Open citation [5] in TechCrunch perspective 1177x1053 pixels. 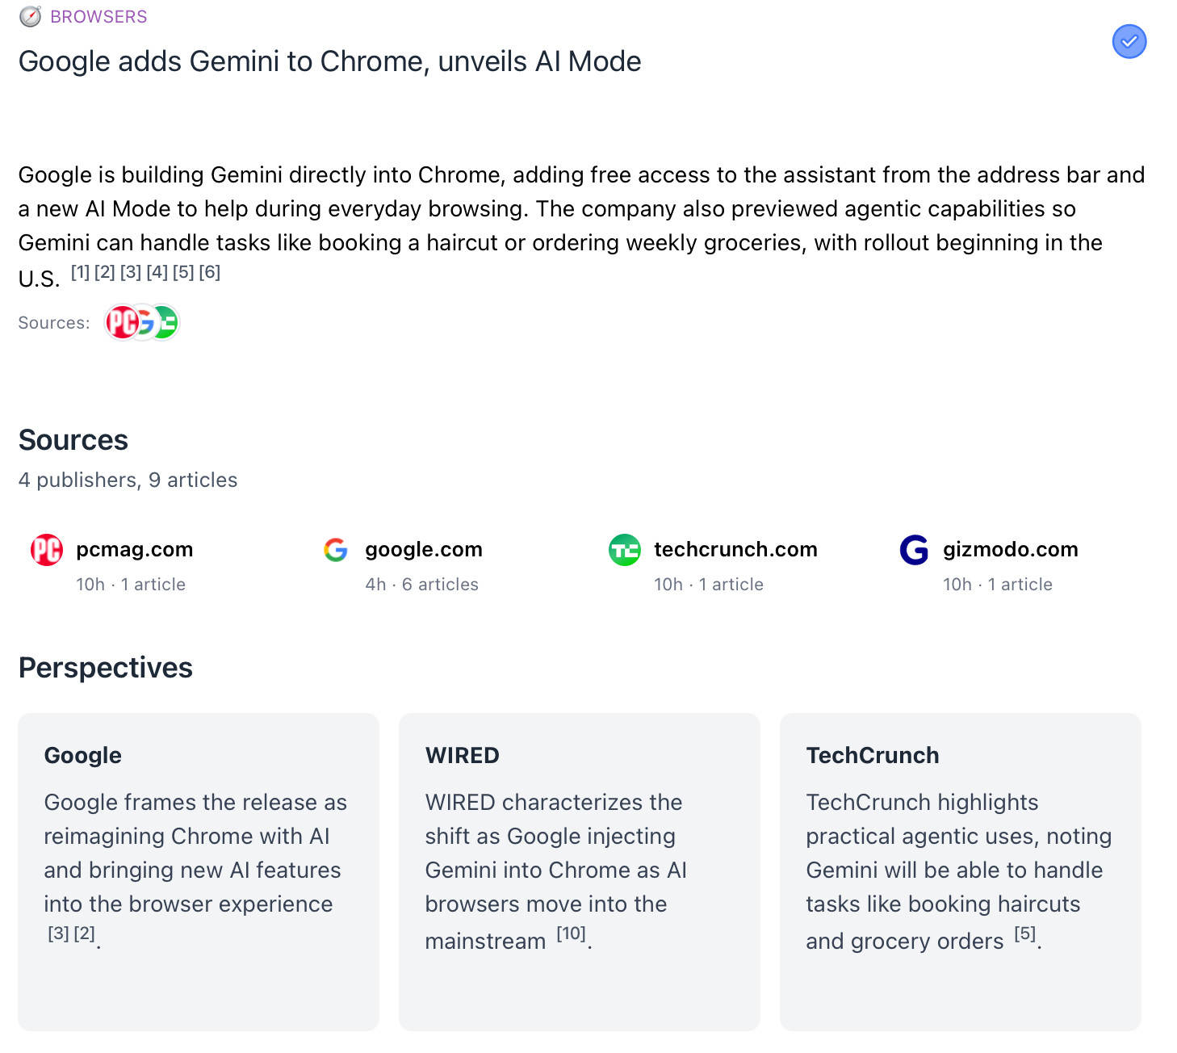tap(1025, 933)
